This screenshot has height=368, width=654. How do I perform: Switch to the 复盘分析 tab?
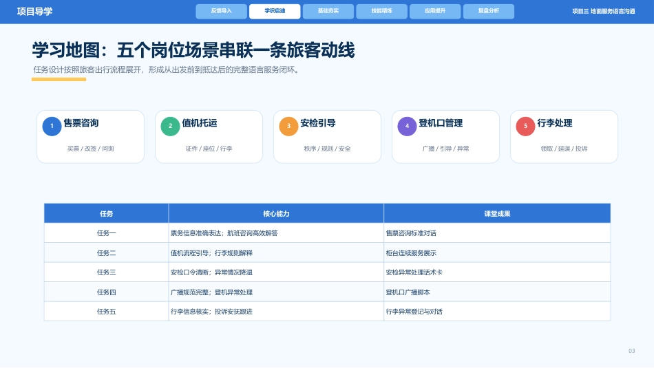(x=488, y=11)
